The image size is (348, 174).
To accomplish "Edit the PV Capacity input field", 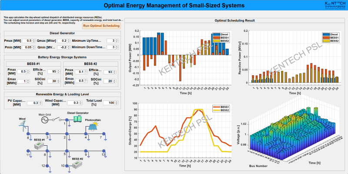I will tap(31, 102).
